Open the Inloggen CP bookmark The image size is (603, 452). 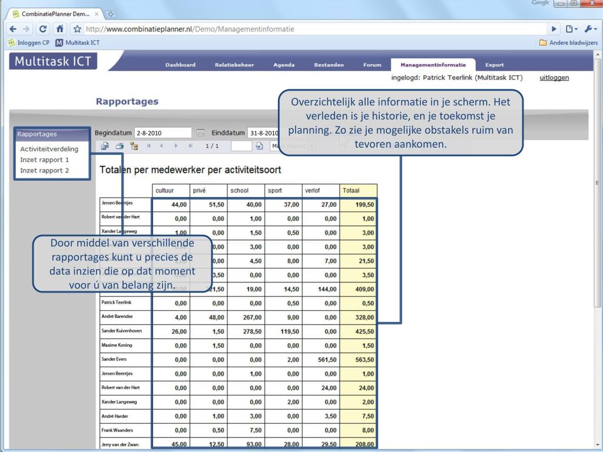(x=29, y=42)
